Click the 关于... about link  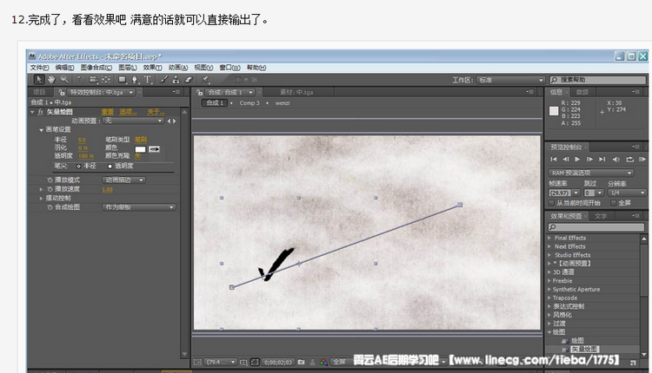point(156,112)
